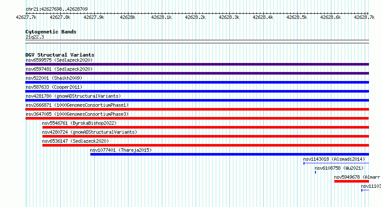381x207 pixels.
Task: Open the esv2666871 (1000GenomesConsortiumPhase1) label
Action: [x=77, y=105]
